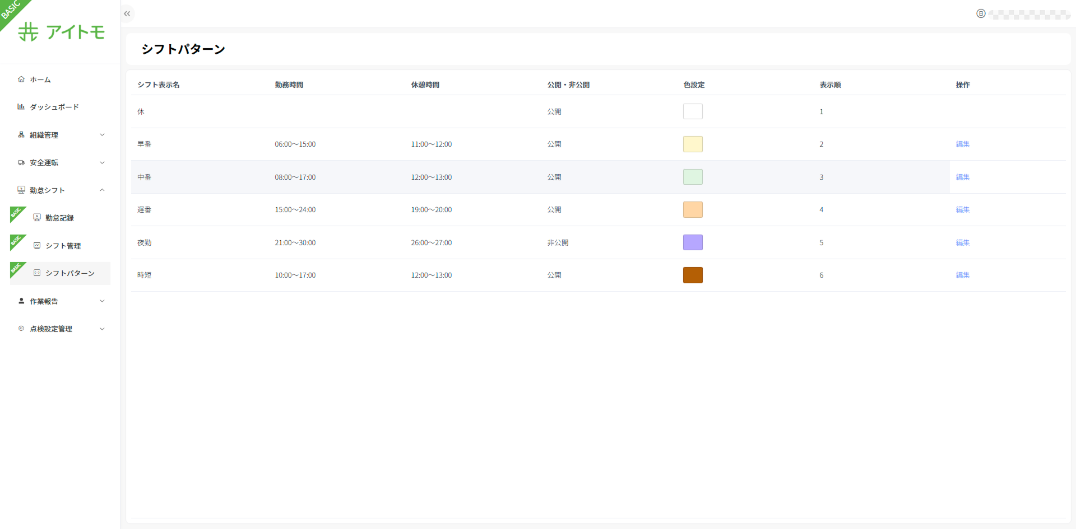The image size is (1076, 529).
Task: Open the シフト管理 menu item
Action: pyautogui.click(x=63, y=246)
